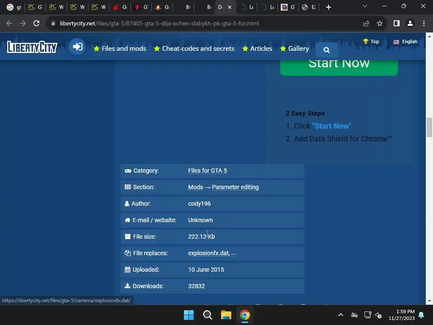The height and width of the screenshot is (325, 433).
Task: Click the Author person icon
Action: [x=127, y=204]
